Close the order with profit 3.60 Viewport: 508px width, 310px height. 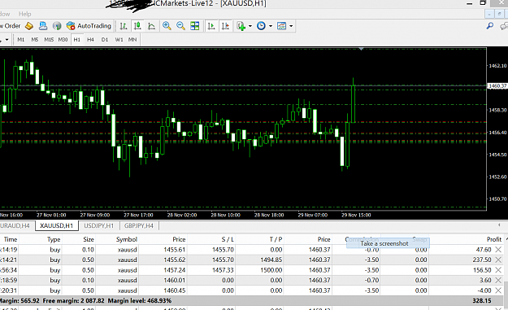[498, 280]
